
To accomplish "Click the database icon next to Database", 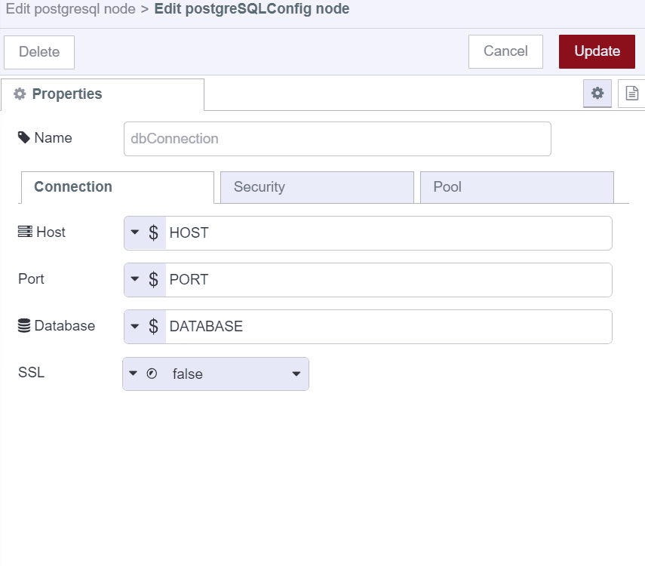I will pos(25,326).
